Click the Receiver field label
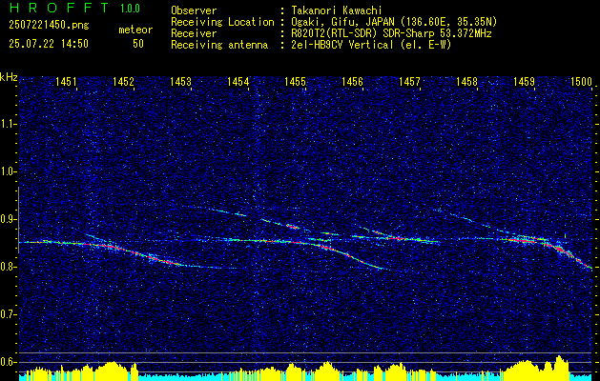600x381 pixels. click(x=194, y=33)
